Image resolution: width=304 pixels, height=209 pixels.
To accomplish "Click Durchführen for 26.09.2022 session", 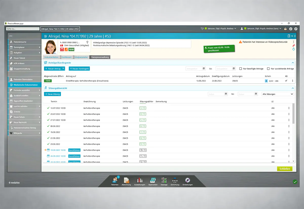I will (74, 156).
